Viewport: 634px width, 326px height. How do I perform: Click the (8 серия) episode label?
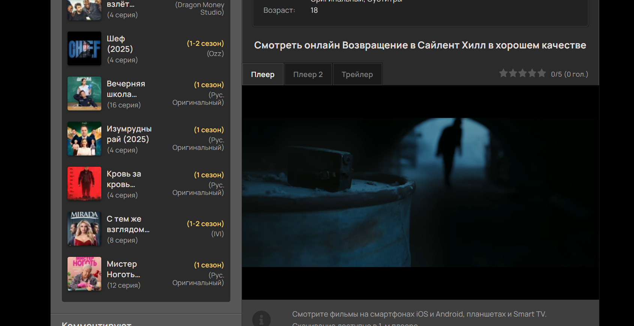point(122,240)
